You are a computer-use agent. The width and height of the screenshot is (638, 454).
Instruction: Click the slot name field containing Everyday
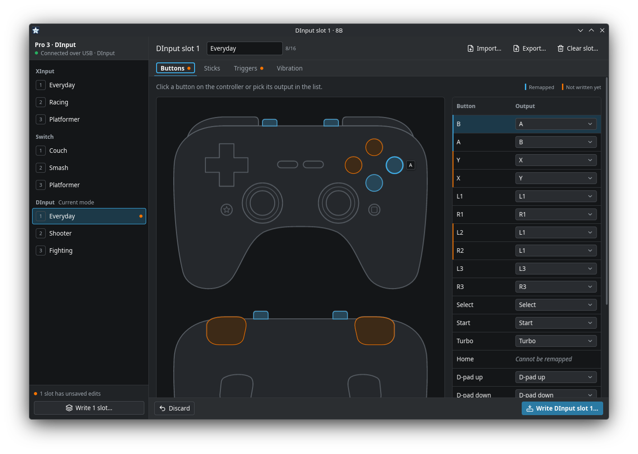(x=245, y=48)
